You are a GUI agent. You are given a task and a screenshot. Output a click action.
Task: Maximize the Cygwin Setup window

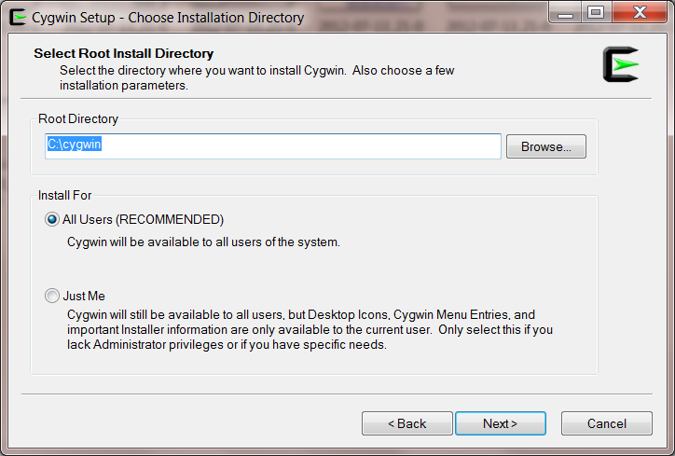click(x=597, y=13)
